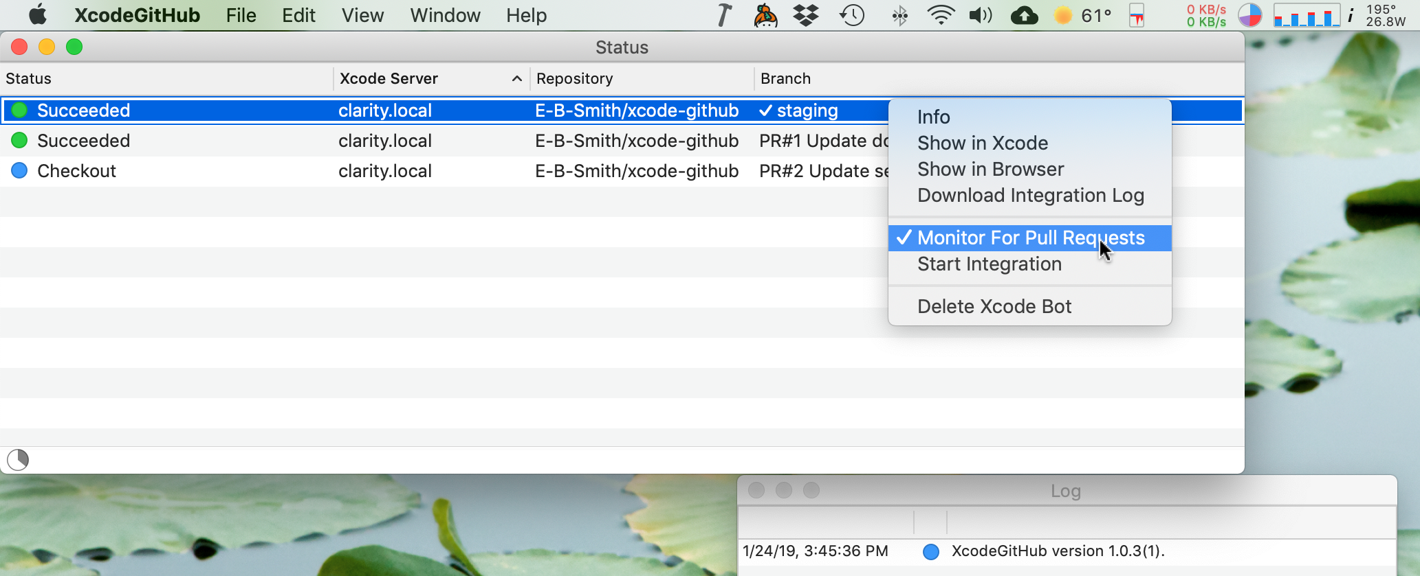Zoom the Status window with the green button
The image size is (1420, 576).
tap(74, 47)
